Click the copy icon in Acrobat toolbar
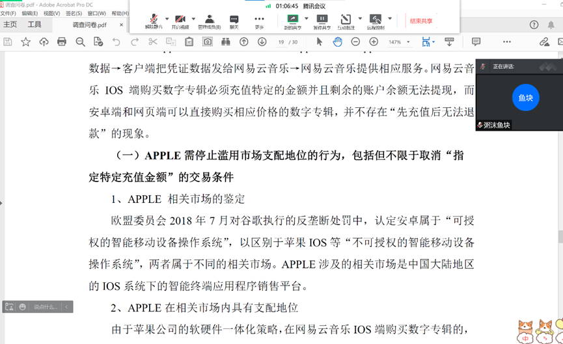 click(171, 42)
